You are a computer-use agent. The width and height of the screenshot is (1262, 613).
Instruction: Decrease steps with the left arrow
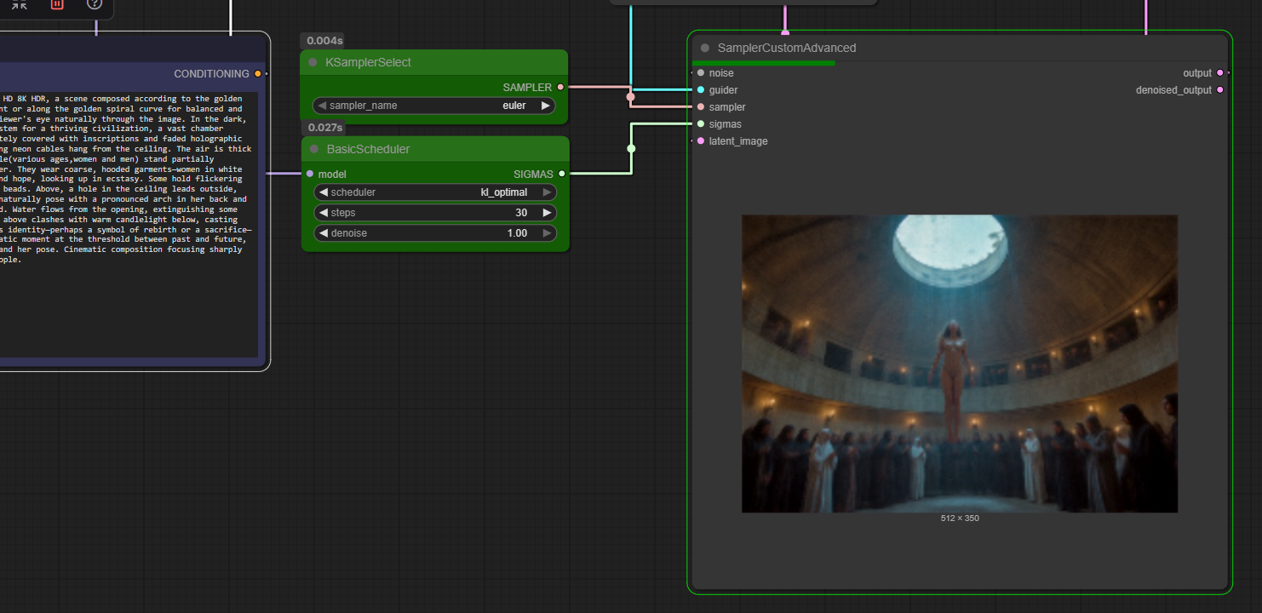[324, 213]
